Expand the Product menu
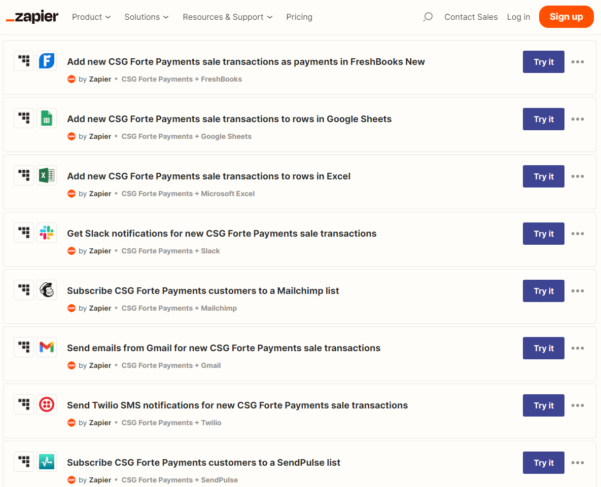 click(91, 17)
